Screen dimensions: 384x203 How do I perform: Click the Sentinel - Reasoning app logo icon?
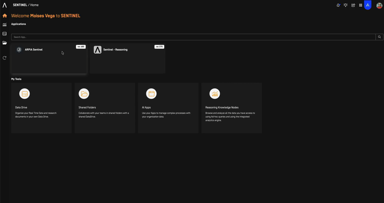(97, 50)
